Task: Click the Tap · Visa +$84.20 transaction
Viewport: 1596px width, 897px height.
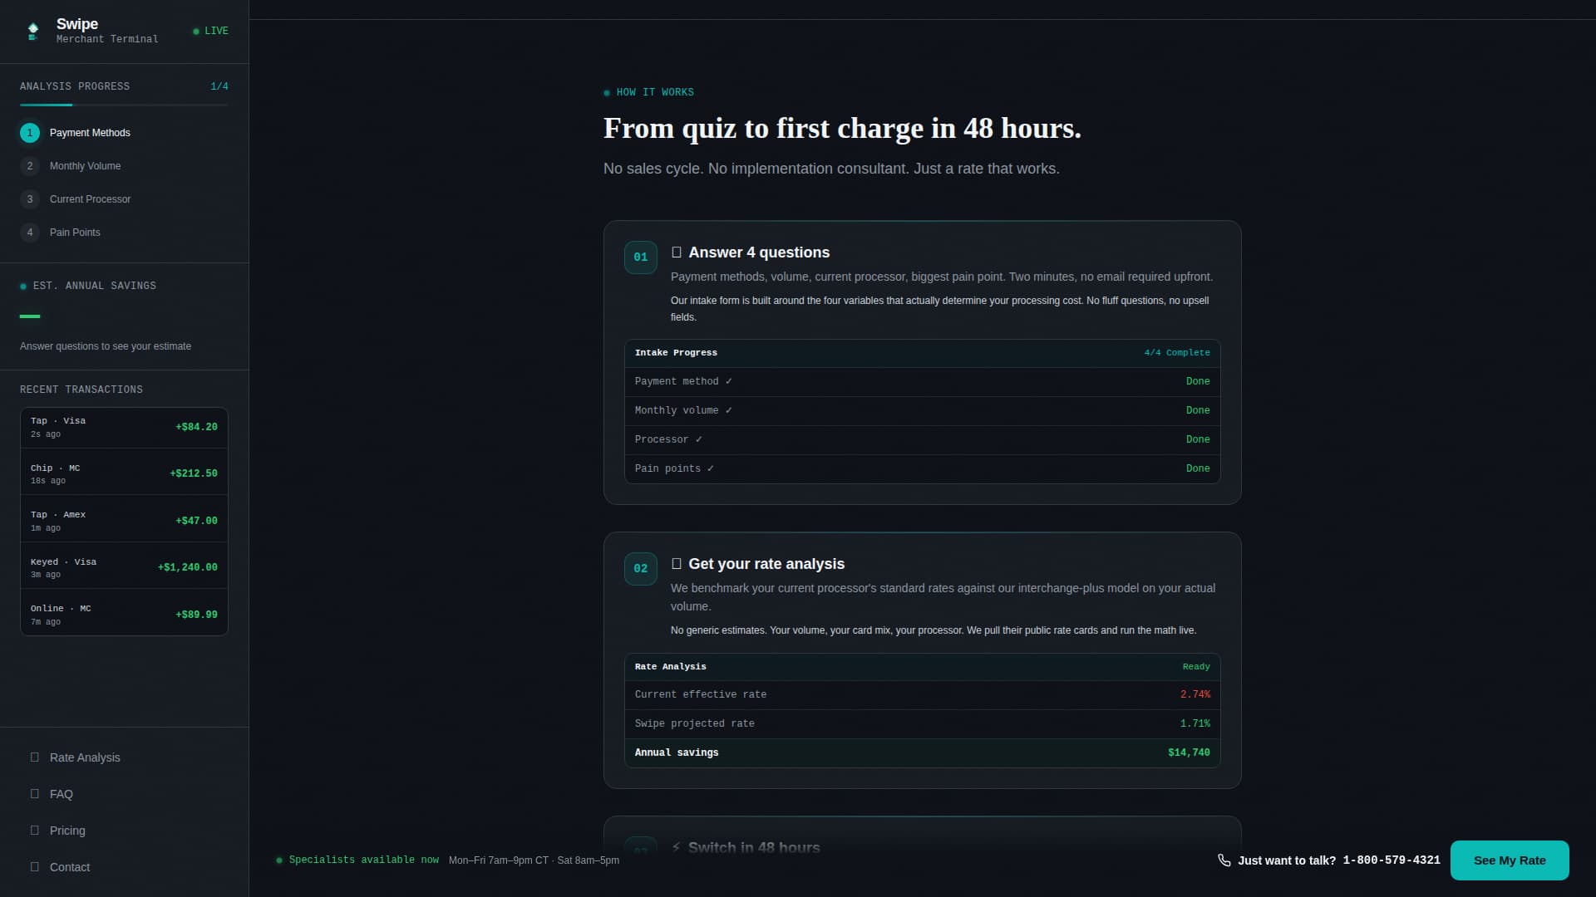Action: pyautogui.click(x=124, y=427)
